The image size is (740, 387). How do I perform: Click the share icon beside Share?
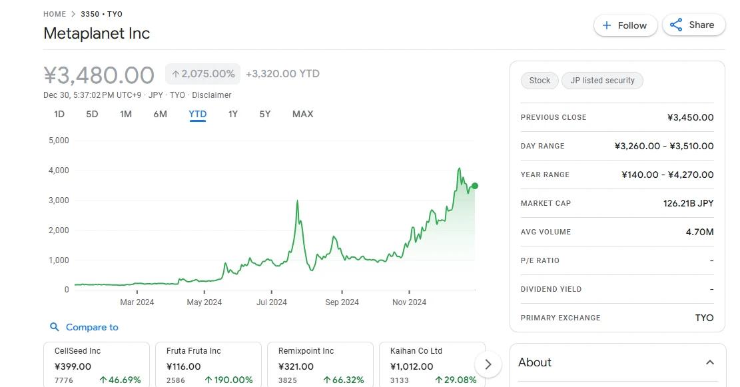click(676, 25)
